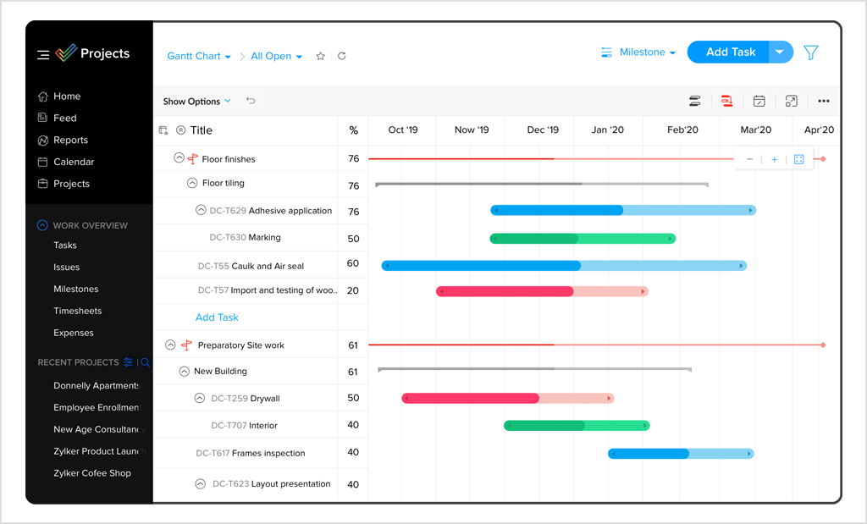Collapse the Floor finishes task group

point(178,157)
